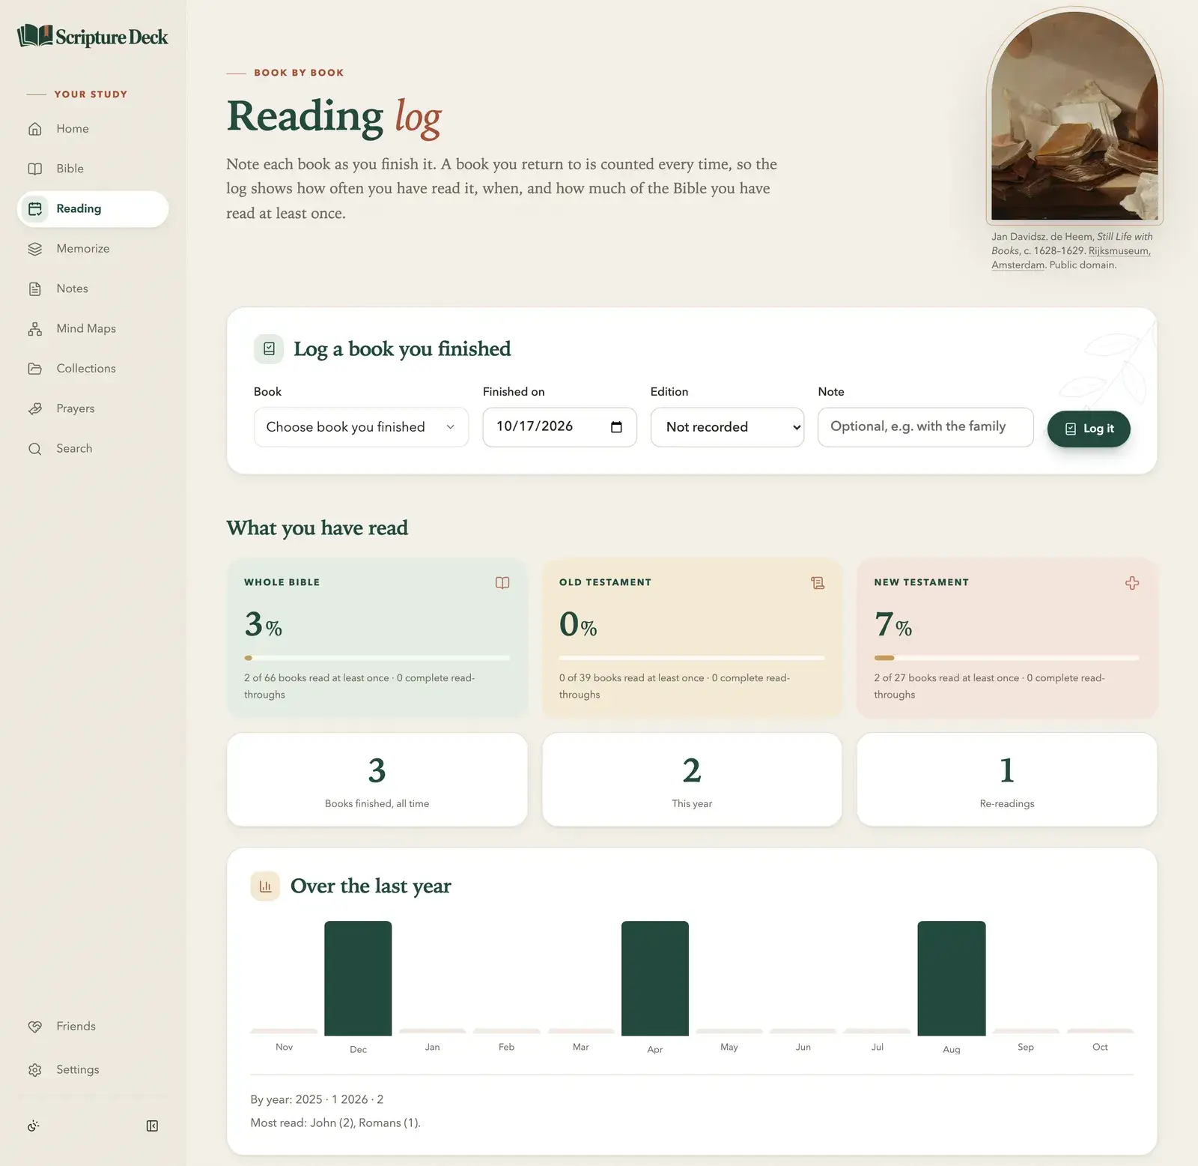Click the Scripture Deck logo
Screen dimensions: 1198x1166
click(93, 36)
